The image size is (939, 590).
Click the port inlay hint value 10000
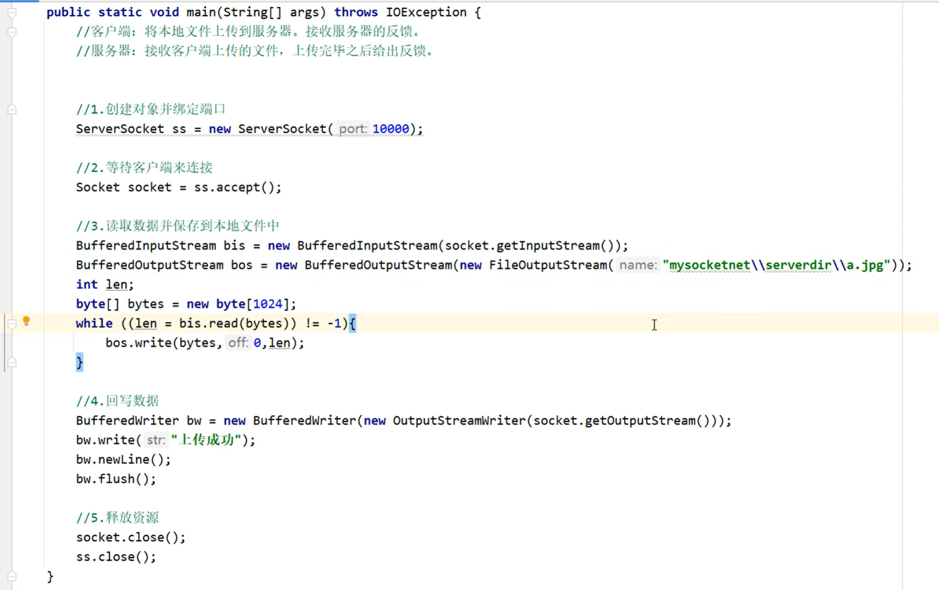tap(390, 129)
